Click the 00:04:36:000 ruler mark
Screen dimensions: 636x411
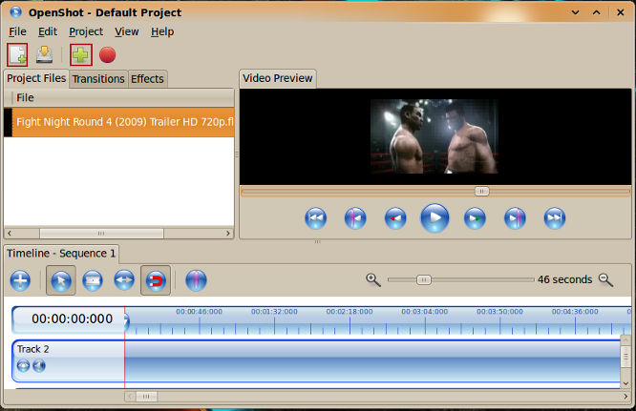[x=575, y=312]
